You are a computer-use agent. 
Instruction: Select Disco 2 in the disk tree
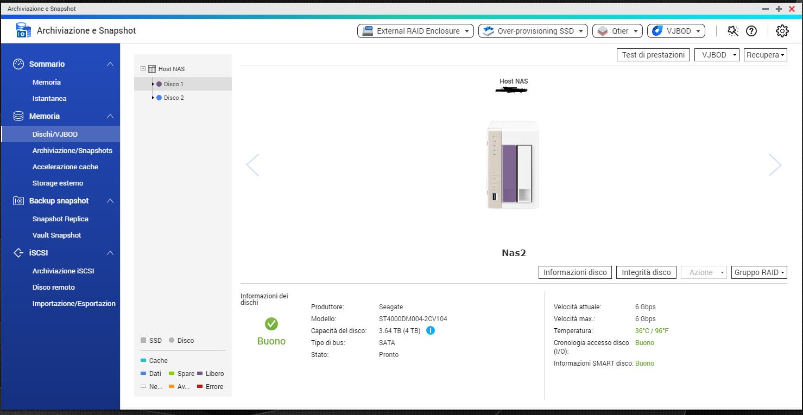click(174, 98)
